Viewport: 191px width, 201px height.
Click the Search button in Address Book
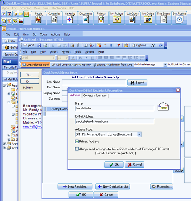137,83
